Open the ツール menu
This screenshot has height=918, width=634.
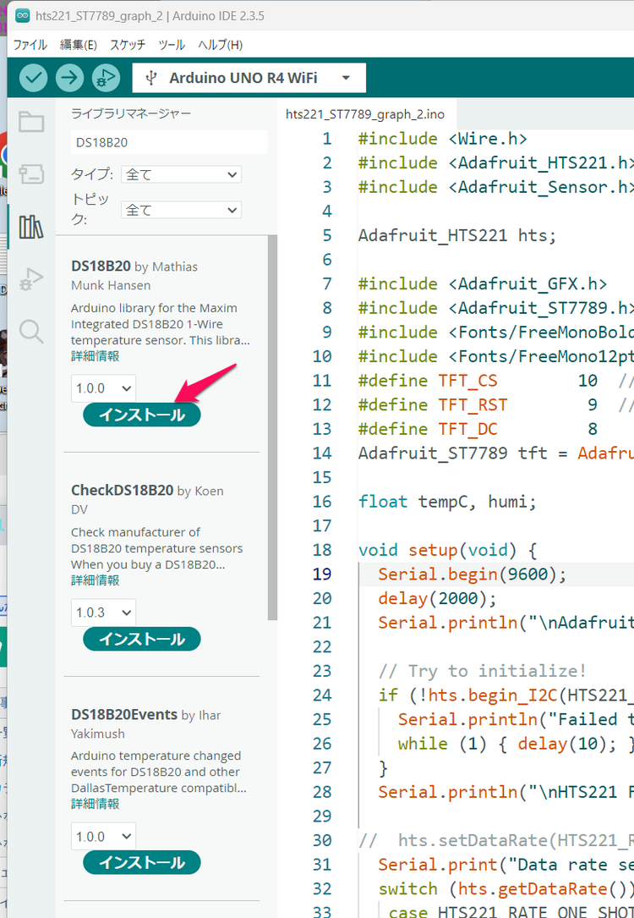point(172,45)
